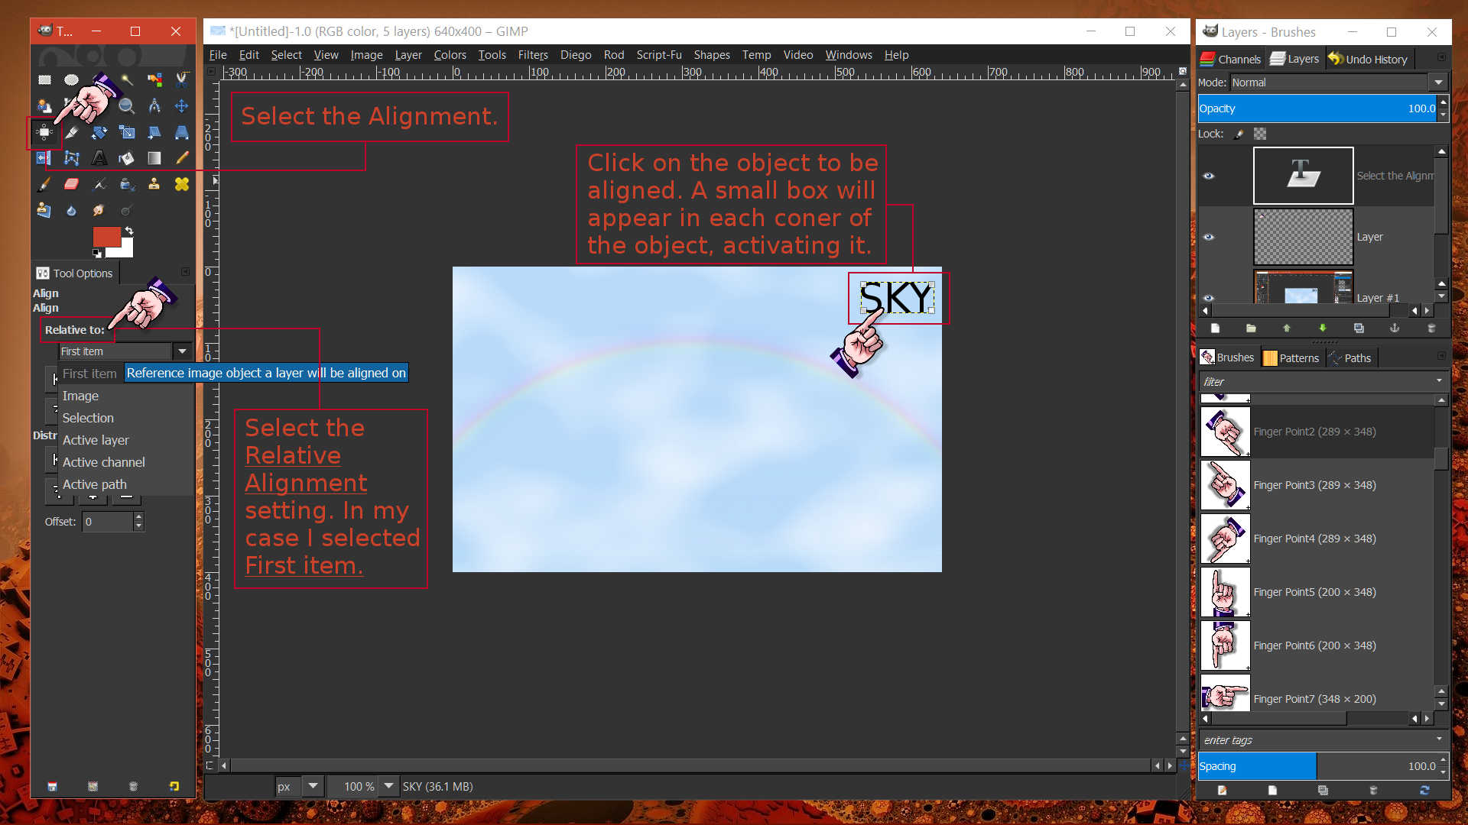Choose Active layer in the Relative to list
The image size is (1468, 825).
coord(95,440)
